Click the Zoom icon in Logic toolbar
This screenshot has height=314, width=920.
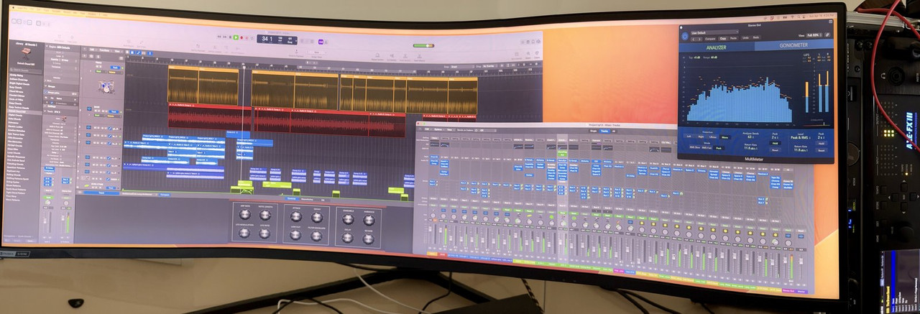point(528,55)
